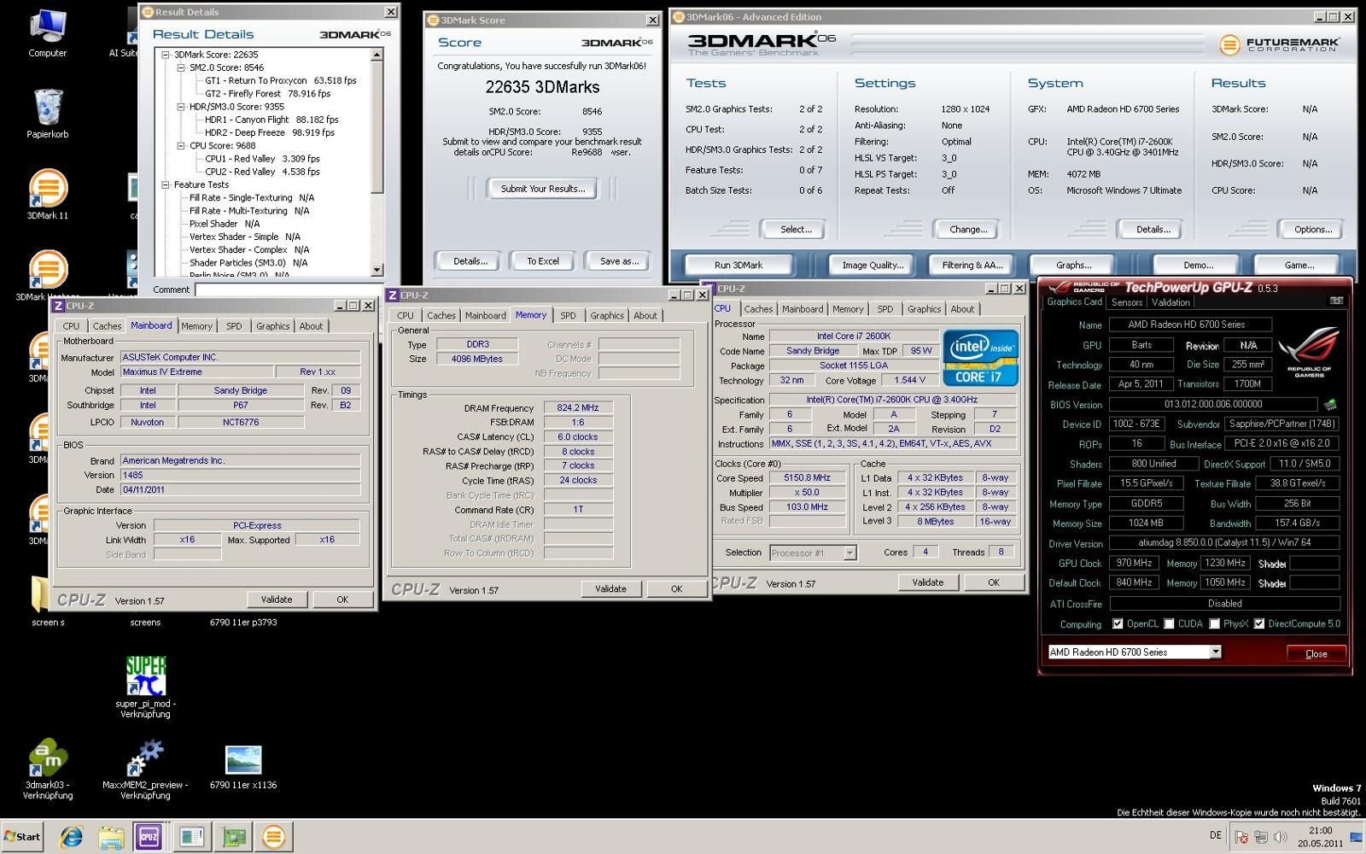Click the GPU-Z graphics card taskbar icon

click(233, 837)
